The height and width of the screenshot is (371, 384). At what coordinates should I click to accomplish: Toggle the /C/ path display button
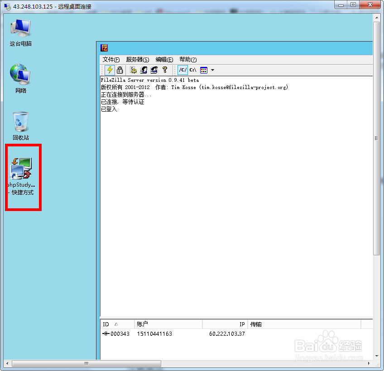(x=182, y=70)
